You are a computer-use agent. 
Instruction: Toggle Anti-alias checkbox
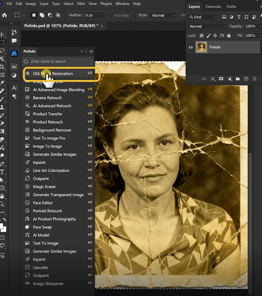(110, 16)
